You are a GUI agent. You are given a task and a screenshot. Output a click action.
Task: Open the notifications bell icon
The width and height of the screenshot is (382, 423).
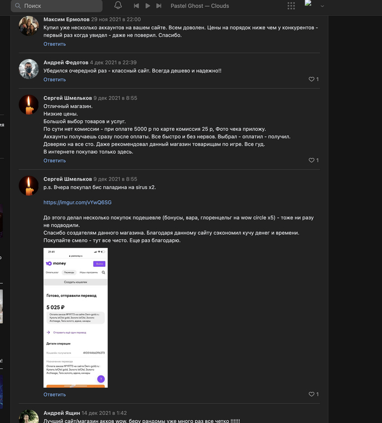click(118, 5)
